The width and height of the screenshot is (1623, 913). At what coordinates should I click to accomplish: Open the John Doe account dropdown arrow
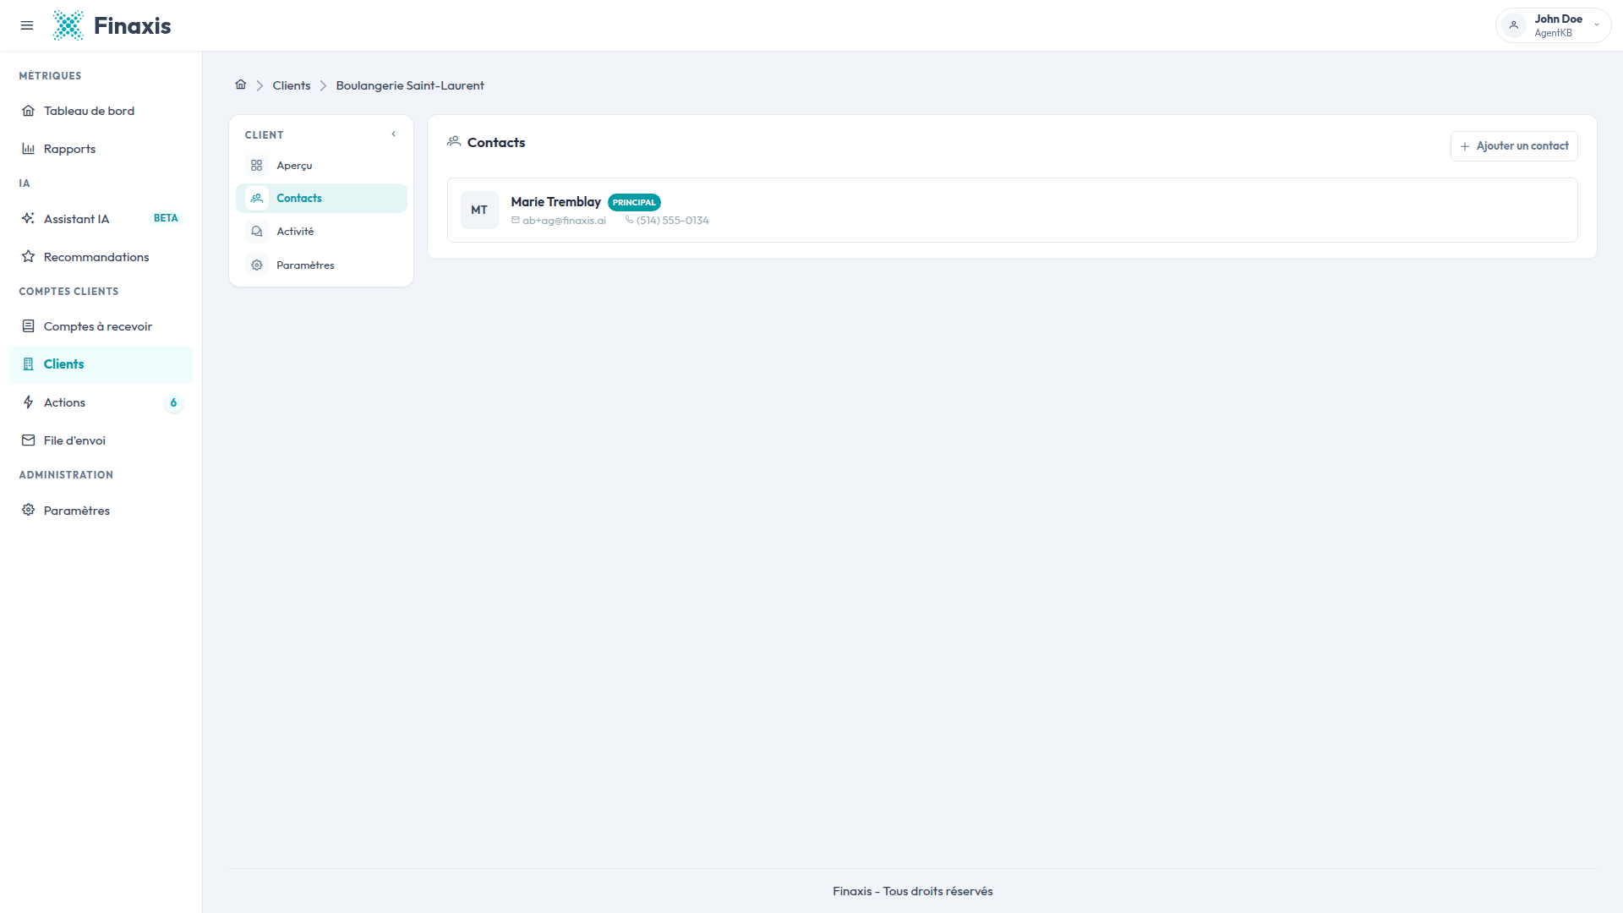1597,25
